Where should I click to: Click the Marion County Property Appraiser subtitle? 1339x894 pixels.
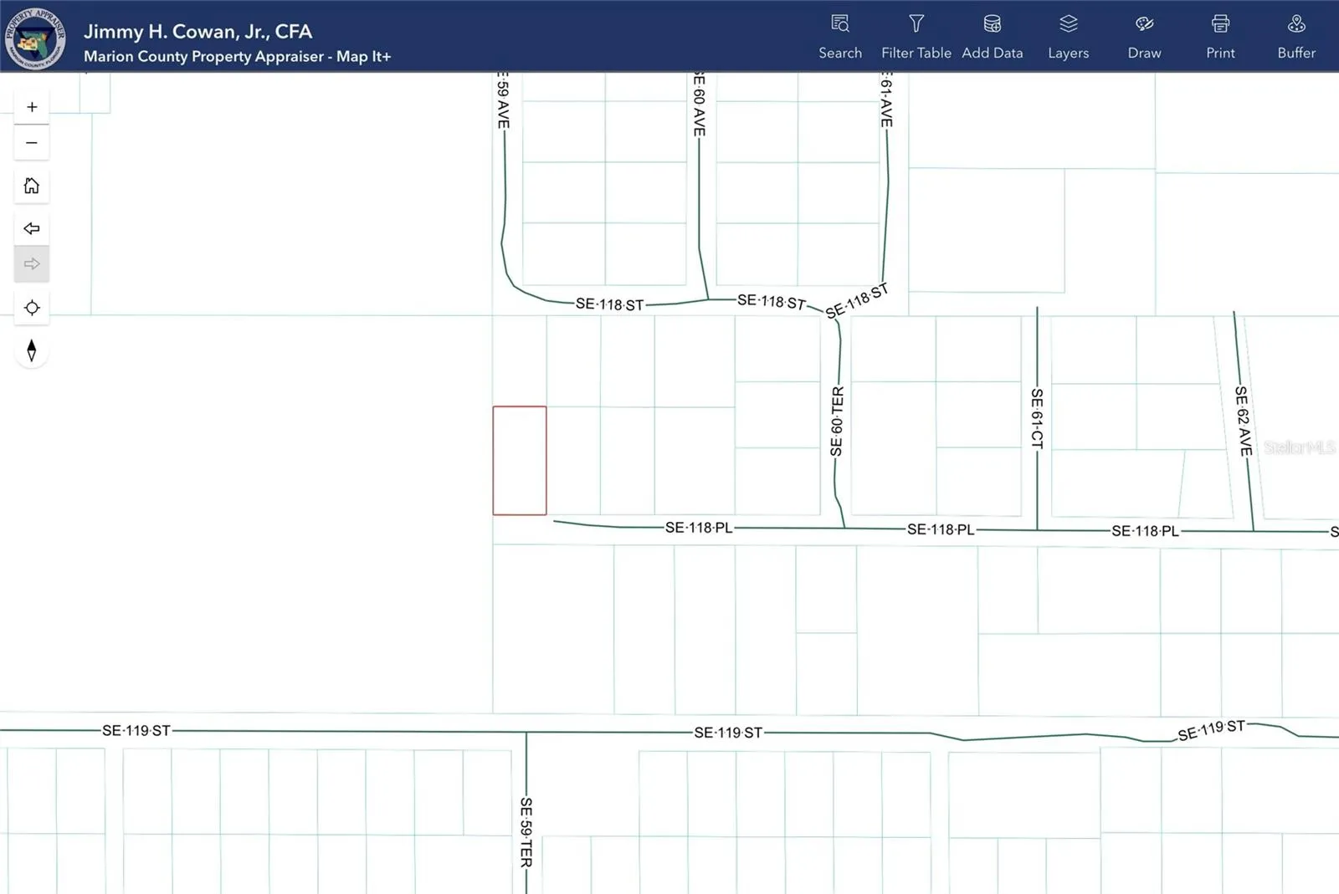coord(237,57)
